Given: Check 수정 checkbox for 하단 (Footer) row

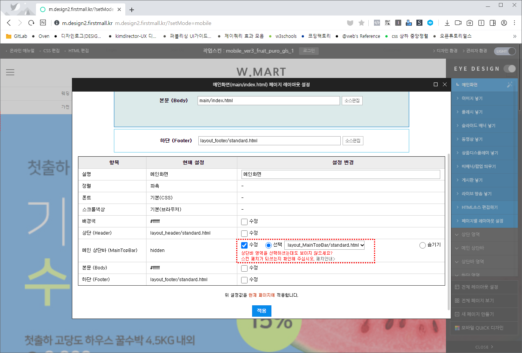Looking at the screenshot, I should click(x=244, y=280).
